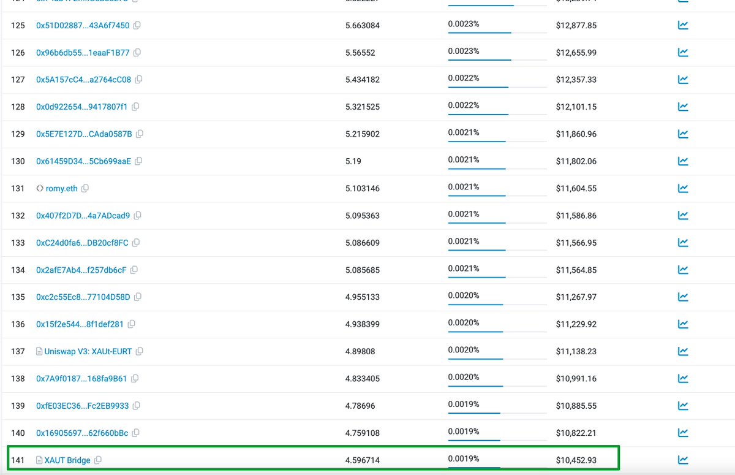Viewport: 735px width, 475px height.
Task: Open holder 0x5E7E127D...CAda0587B
Action: [84, 134]
